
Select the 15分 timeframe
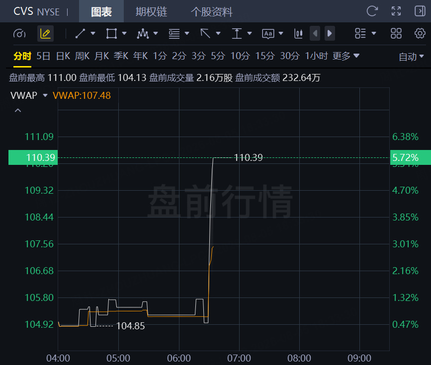point(265,56)
